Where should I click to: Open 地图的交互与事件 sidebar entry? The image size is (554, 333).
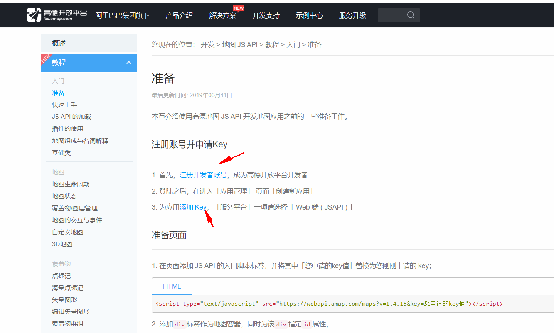77,220
